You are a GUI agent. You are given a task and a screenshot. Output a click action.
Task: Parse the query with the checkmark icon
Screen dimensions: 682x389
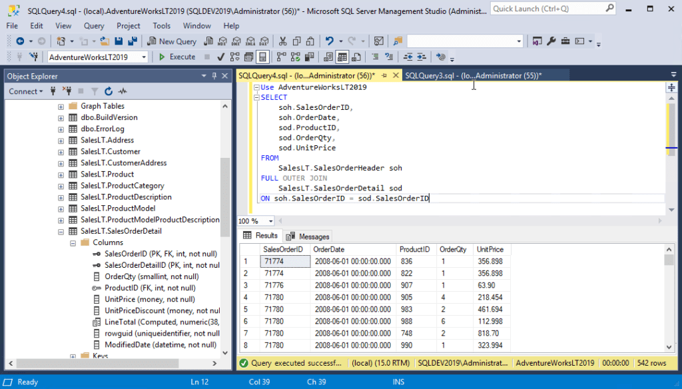(x=220, y=56)
